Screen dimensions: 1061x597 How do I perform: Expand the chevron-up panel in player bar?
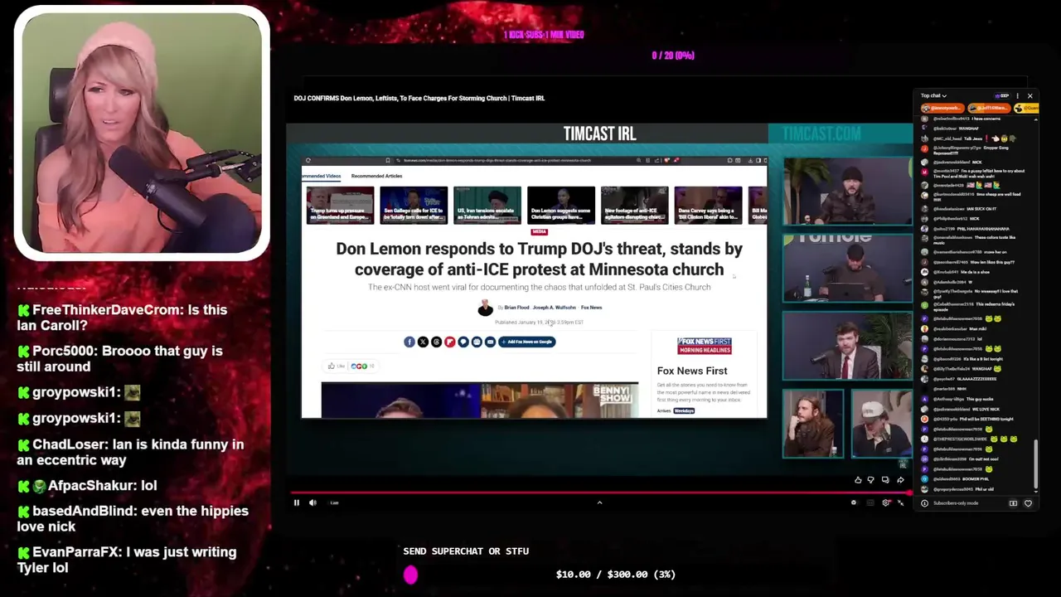click(599, 502)
